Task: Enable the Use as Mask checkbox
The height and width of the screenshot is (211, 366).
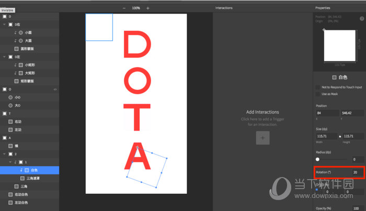Action: (318, 94)
